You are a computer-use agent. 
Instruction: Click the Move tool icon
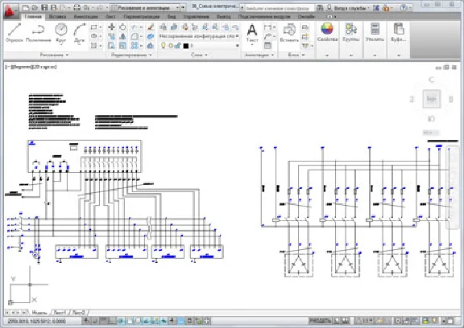click(111, 27)
